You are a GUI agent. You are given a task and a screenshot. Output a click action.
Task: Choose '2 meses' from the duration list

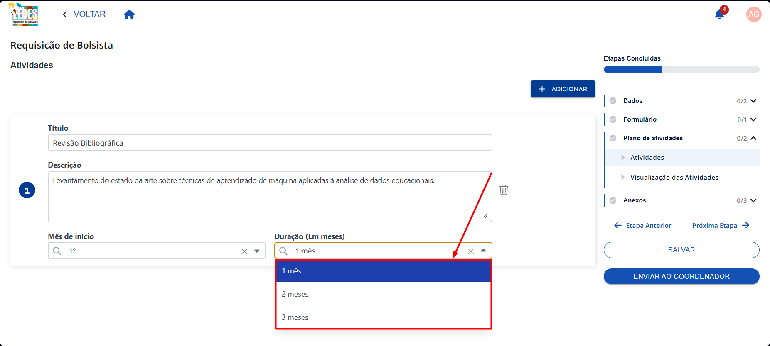pos(384,294)
